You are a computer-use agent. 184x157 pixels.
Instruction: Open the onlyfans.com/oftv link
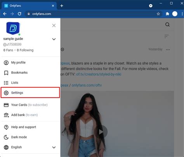click(x=87, y=85)
